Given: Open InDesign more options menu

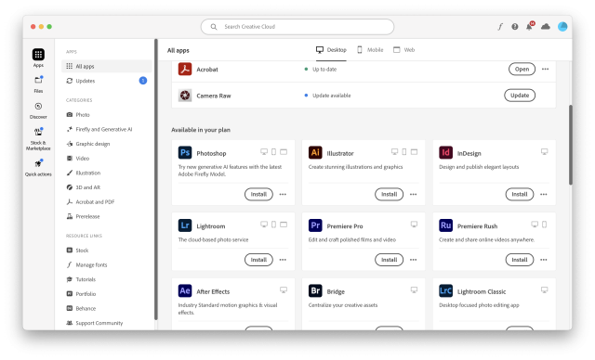Looking at the screenshot, I should click(x=544, y=194).
